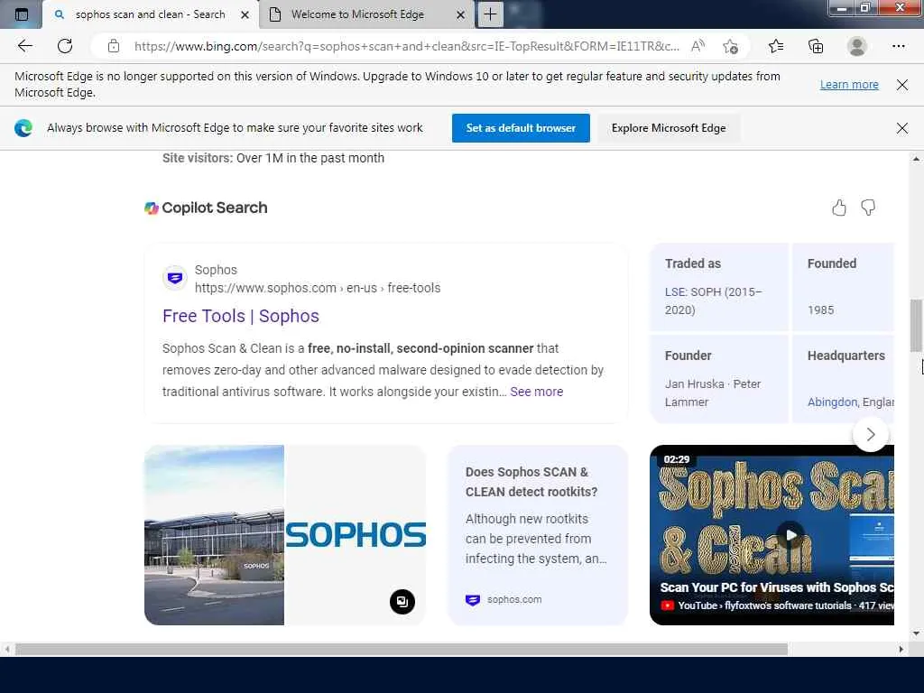Show next info cards with right chevron
Viewport: 924px width, 693px height.
(x=871, y=434)
